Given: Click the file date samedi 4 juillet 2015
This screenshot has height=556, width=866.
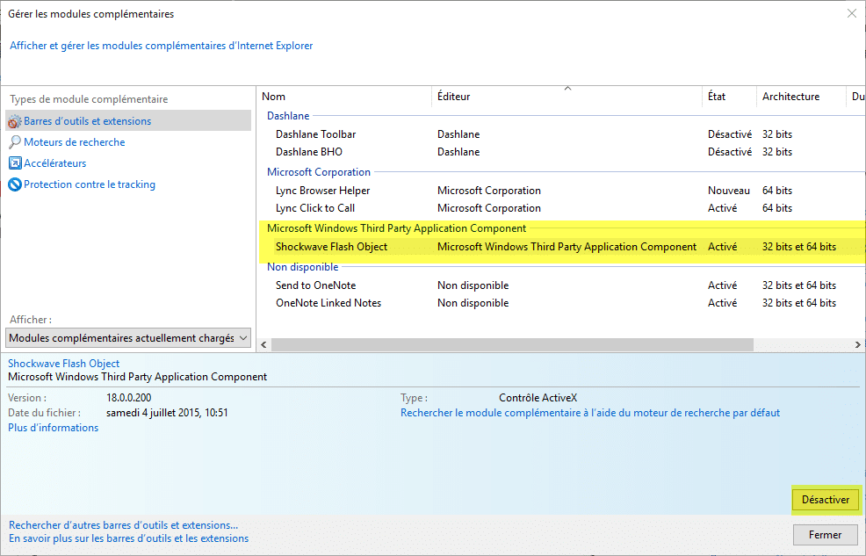Looking at the screenshot, I should (167, 413).
